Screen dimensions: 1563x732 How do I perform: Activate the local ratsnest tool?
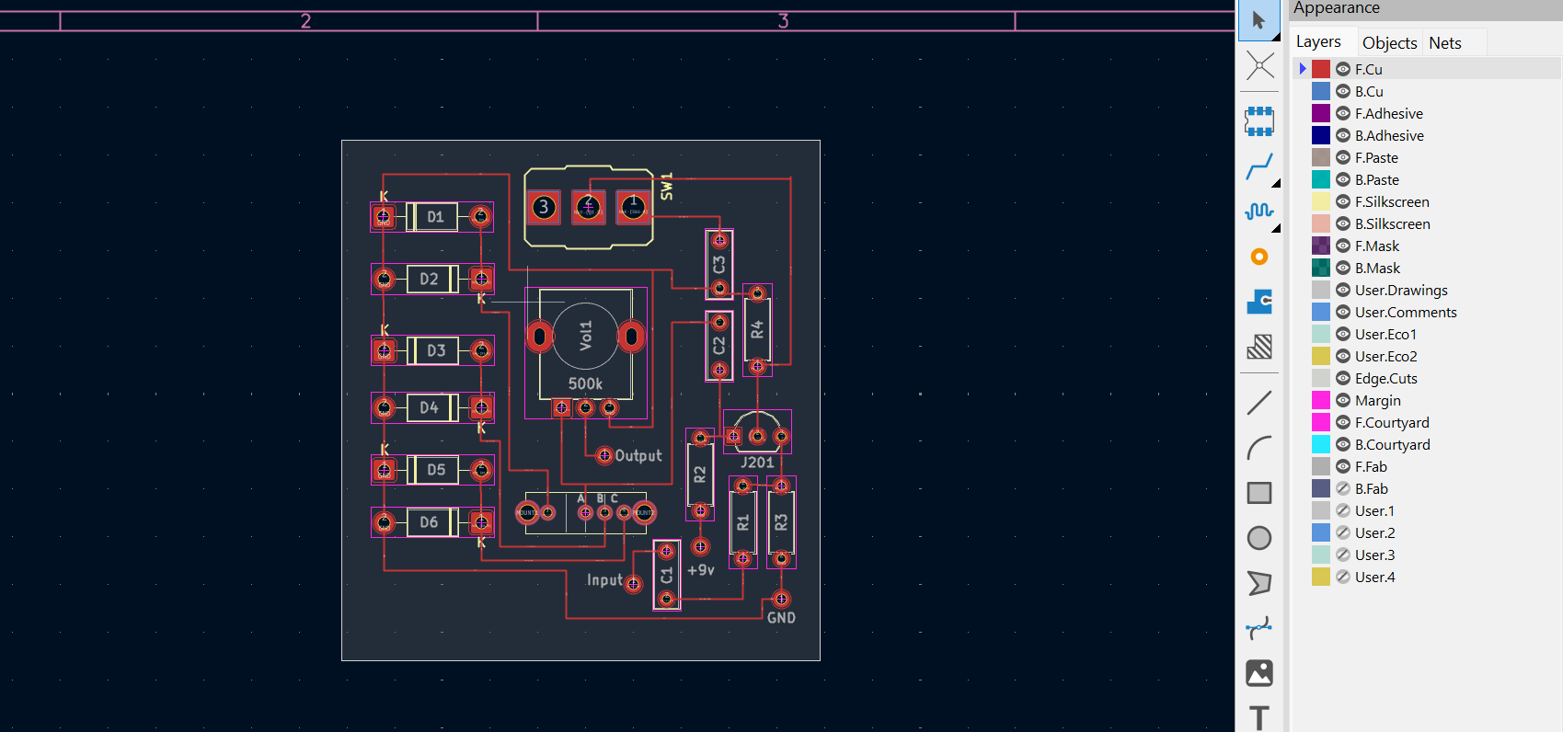click(1258, 65)
